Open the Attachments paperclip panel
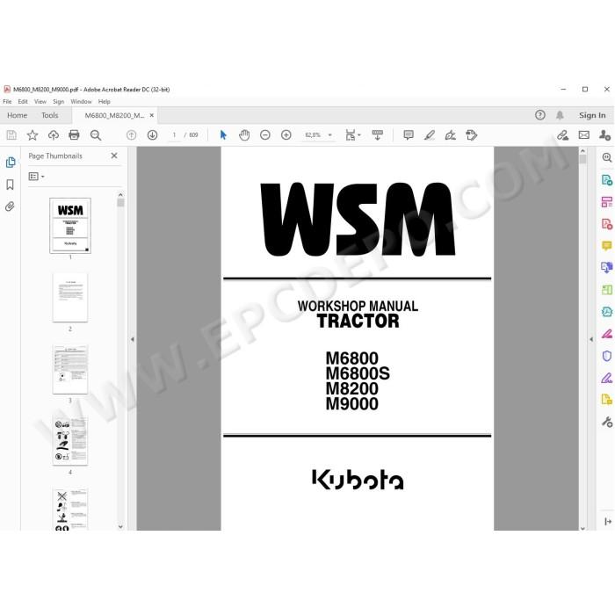 point(10,206)
